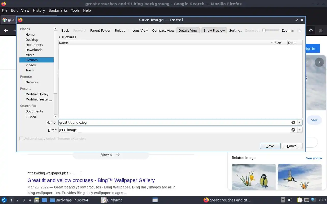The image size is (327, 204).
Task: Clear the Name field using its X icon
Action: coord(293,122)
